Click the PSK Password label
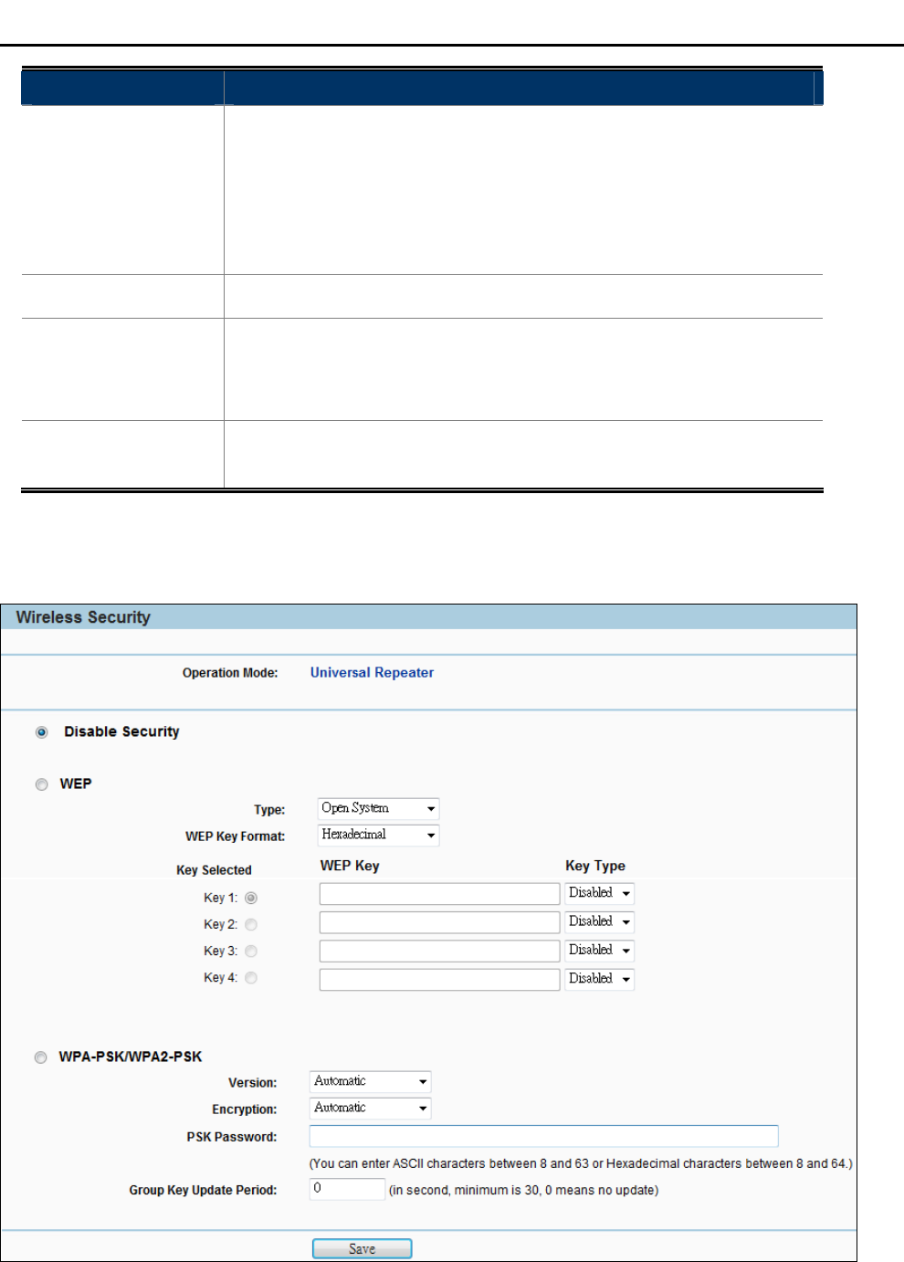The height and width of the screenshot is (1262, 904). 232,1137
